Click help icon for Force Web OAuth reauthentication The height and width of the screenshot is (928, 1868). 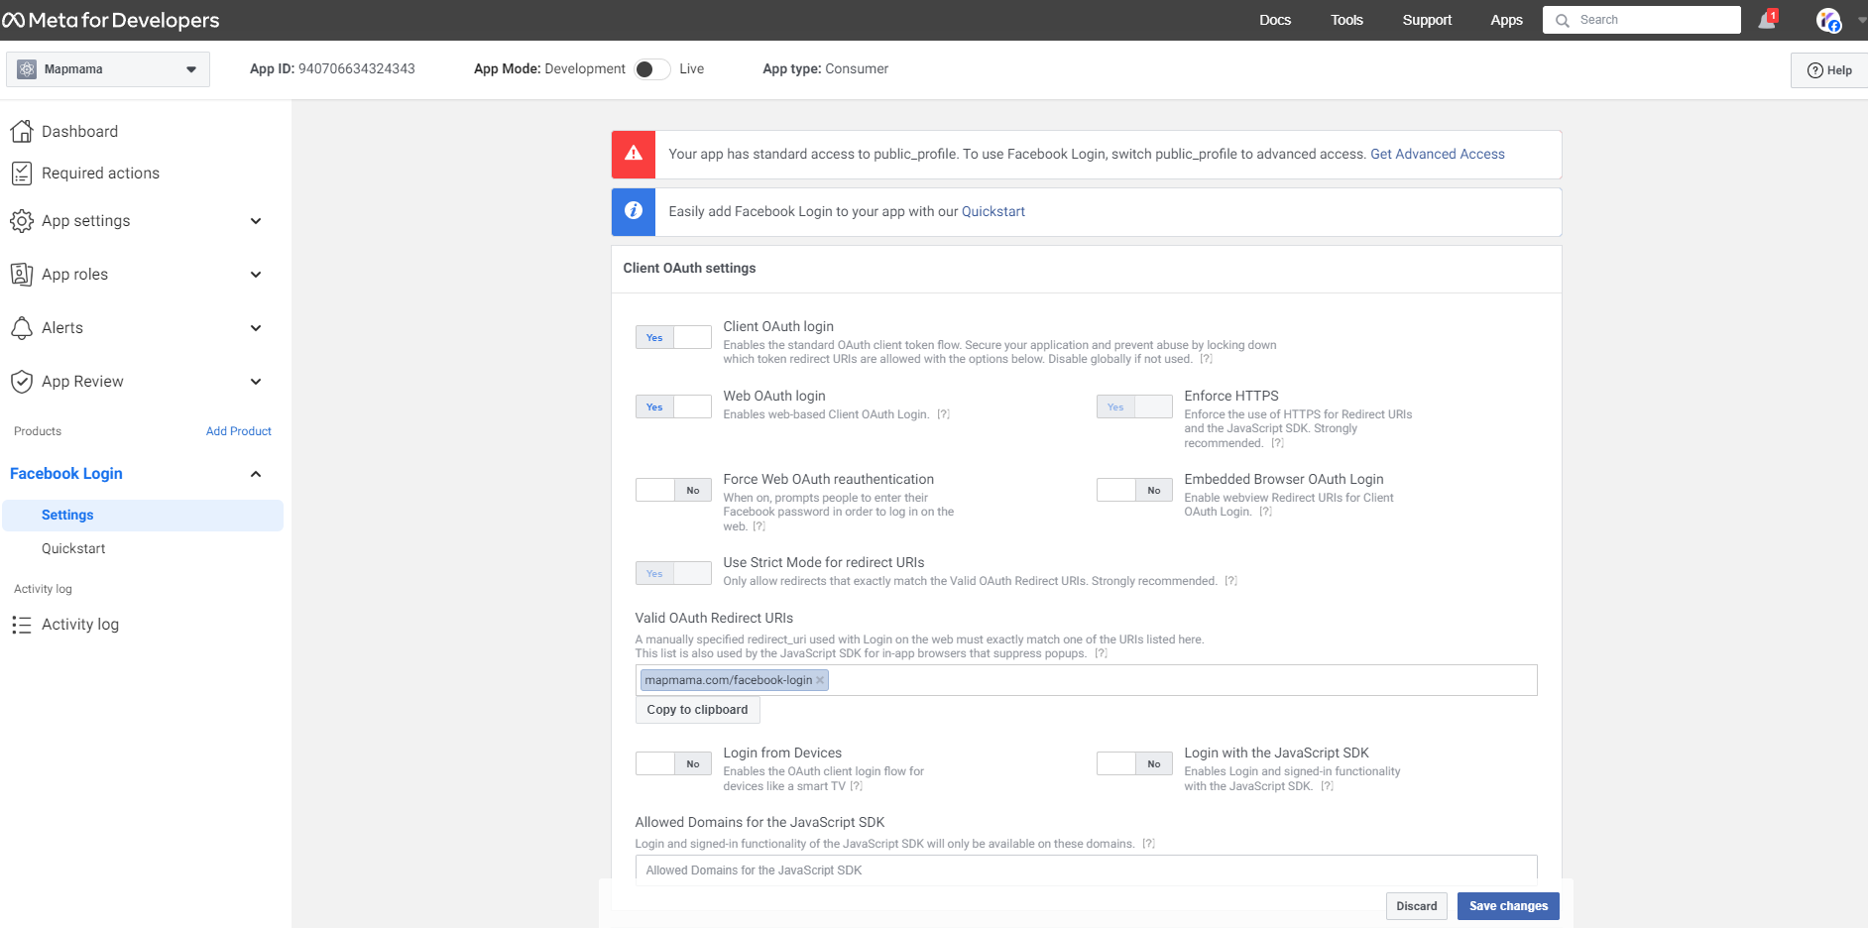(759, 526)
